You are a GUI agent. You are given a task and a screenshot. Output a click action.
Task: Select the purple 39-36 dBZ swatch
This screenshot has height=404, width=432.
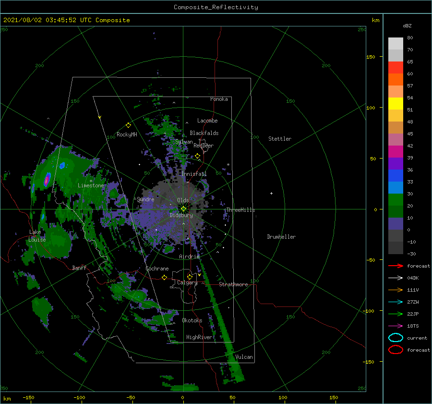[x=396, y=163]
